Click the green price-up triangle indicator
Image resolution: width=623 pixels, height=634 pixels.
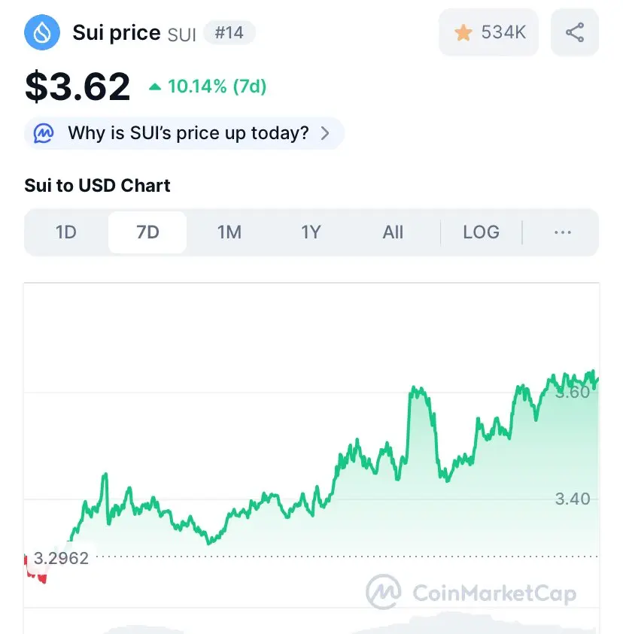click(155, 86)
